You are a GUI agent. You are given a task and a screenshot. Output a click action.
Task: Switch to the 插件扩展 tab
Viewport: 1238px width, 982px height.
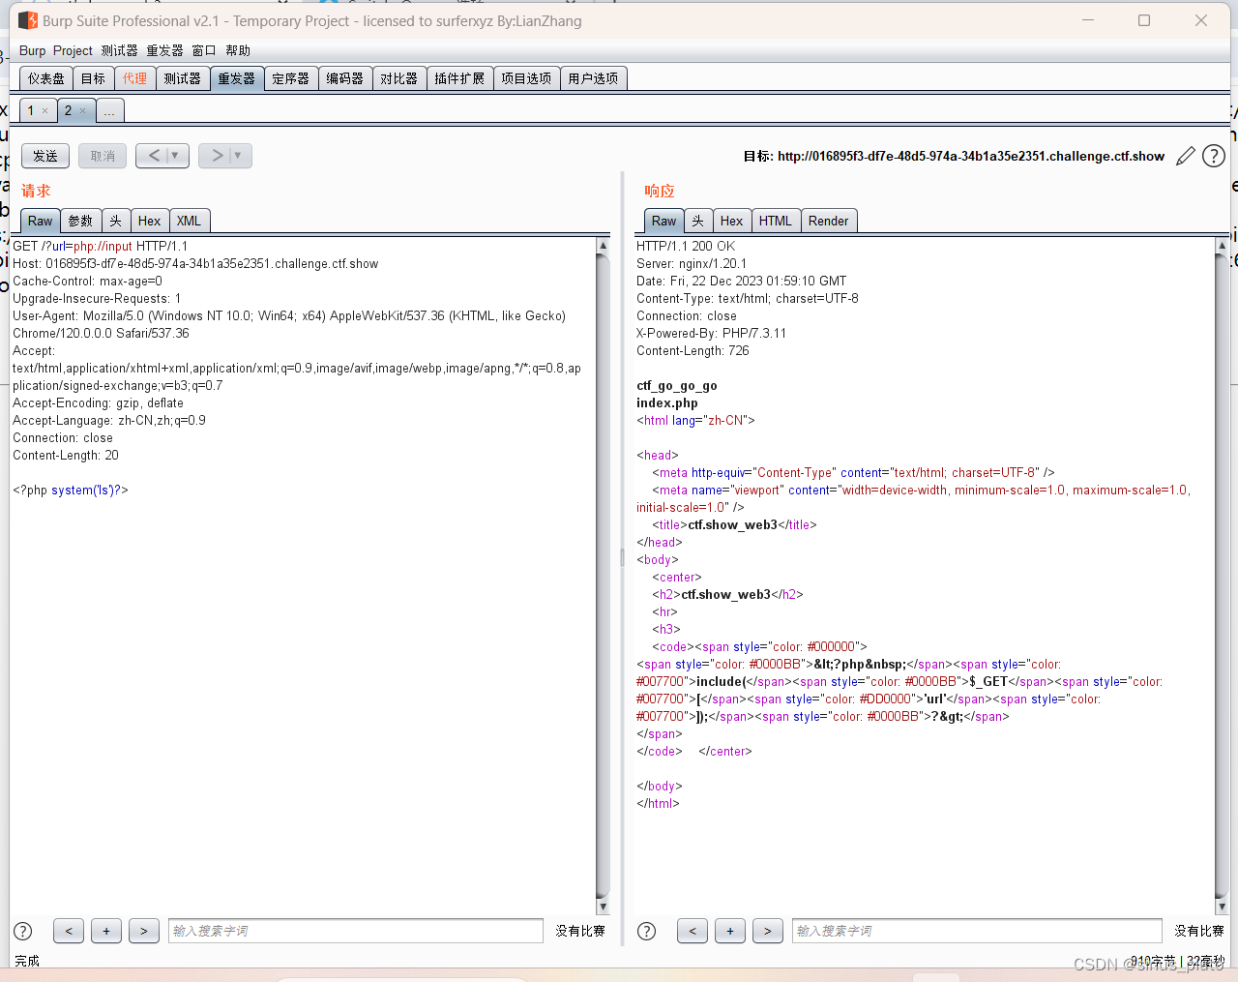point(459,78)
